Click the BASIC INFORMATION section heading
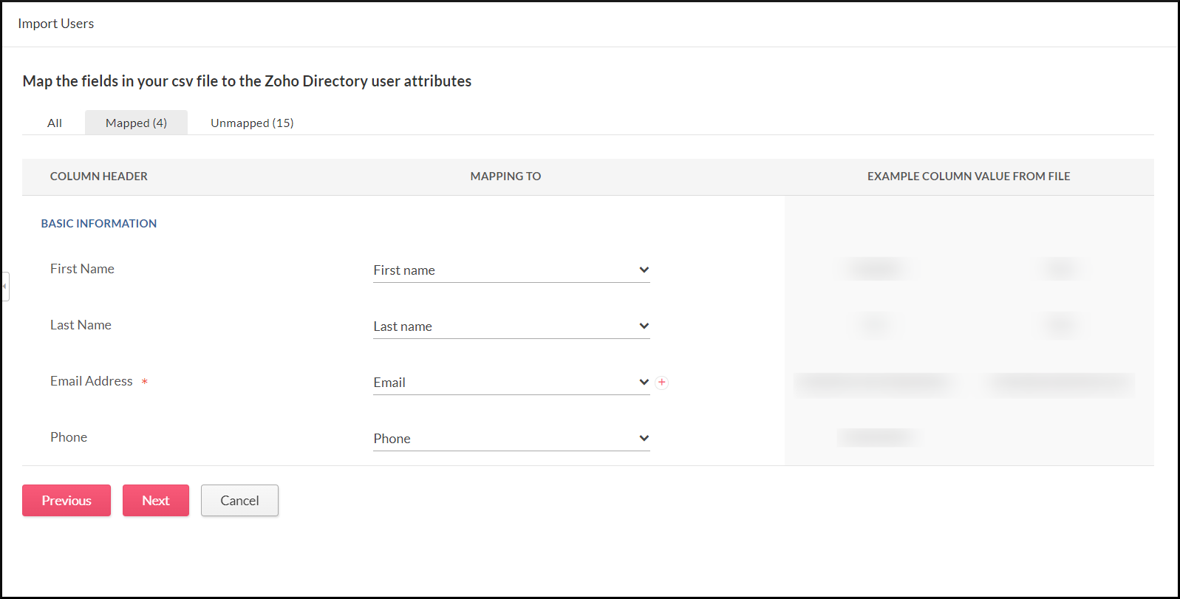This screenshot has height=599, width=1180. (x=99, y=224)
